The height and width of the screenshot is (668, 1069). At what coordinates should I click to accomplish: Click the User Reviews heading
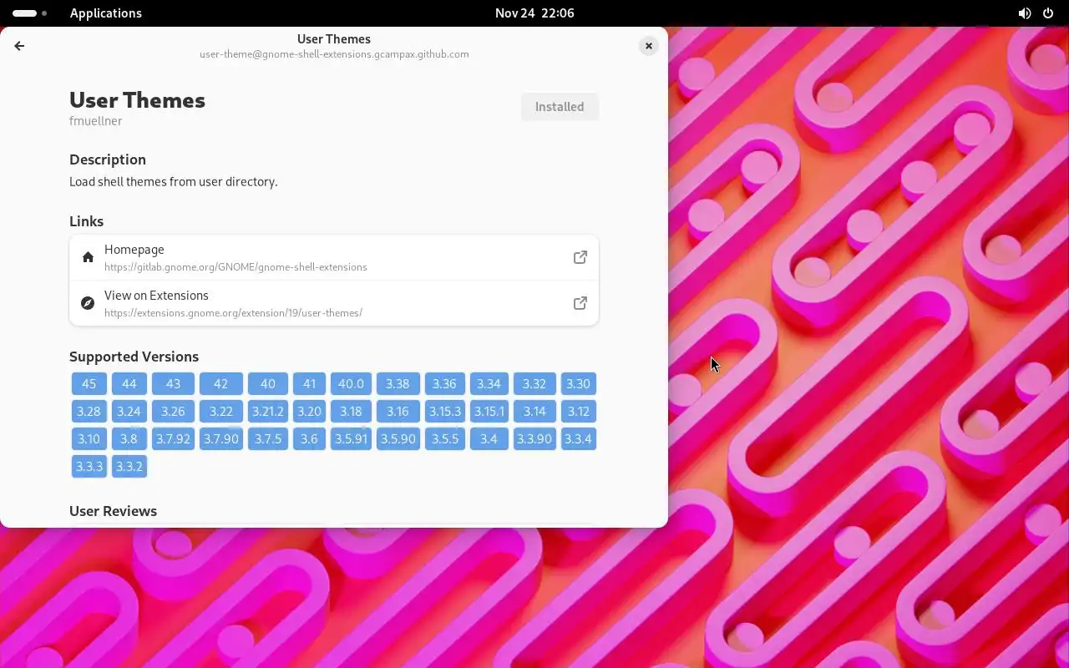click(x=113, y=511)
